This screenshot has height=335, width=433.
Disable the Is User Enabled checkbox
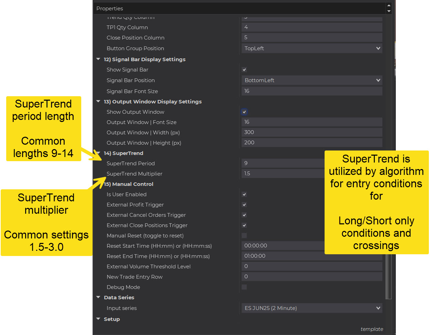[244, 194]
